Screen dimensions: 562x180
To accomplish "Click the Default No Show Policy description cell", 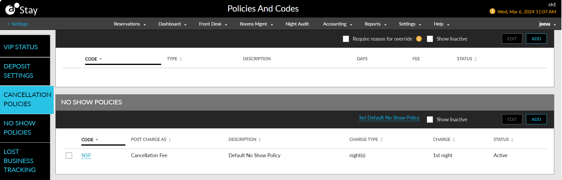I will click(254, 155).
